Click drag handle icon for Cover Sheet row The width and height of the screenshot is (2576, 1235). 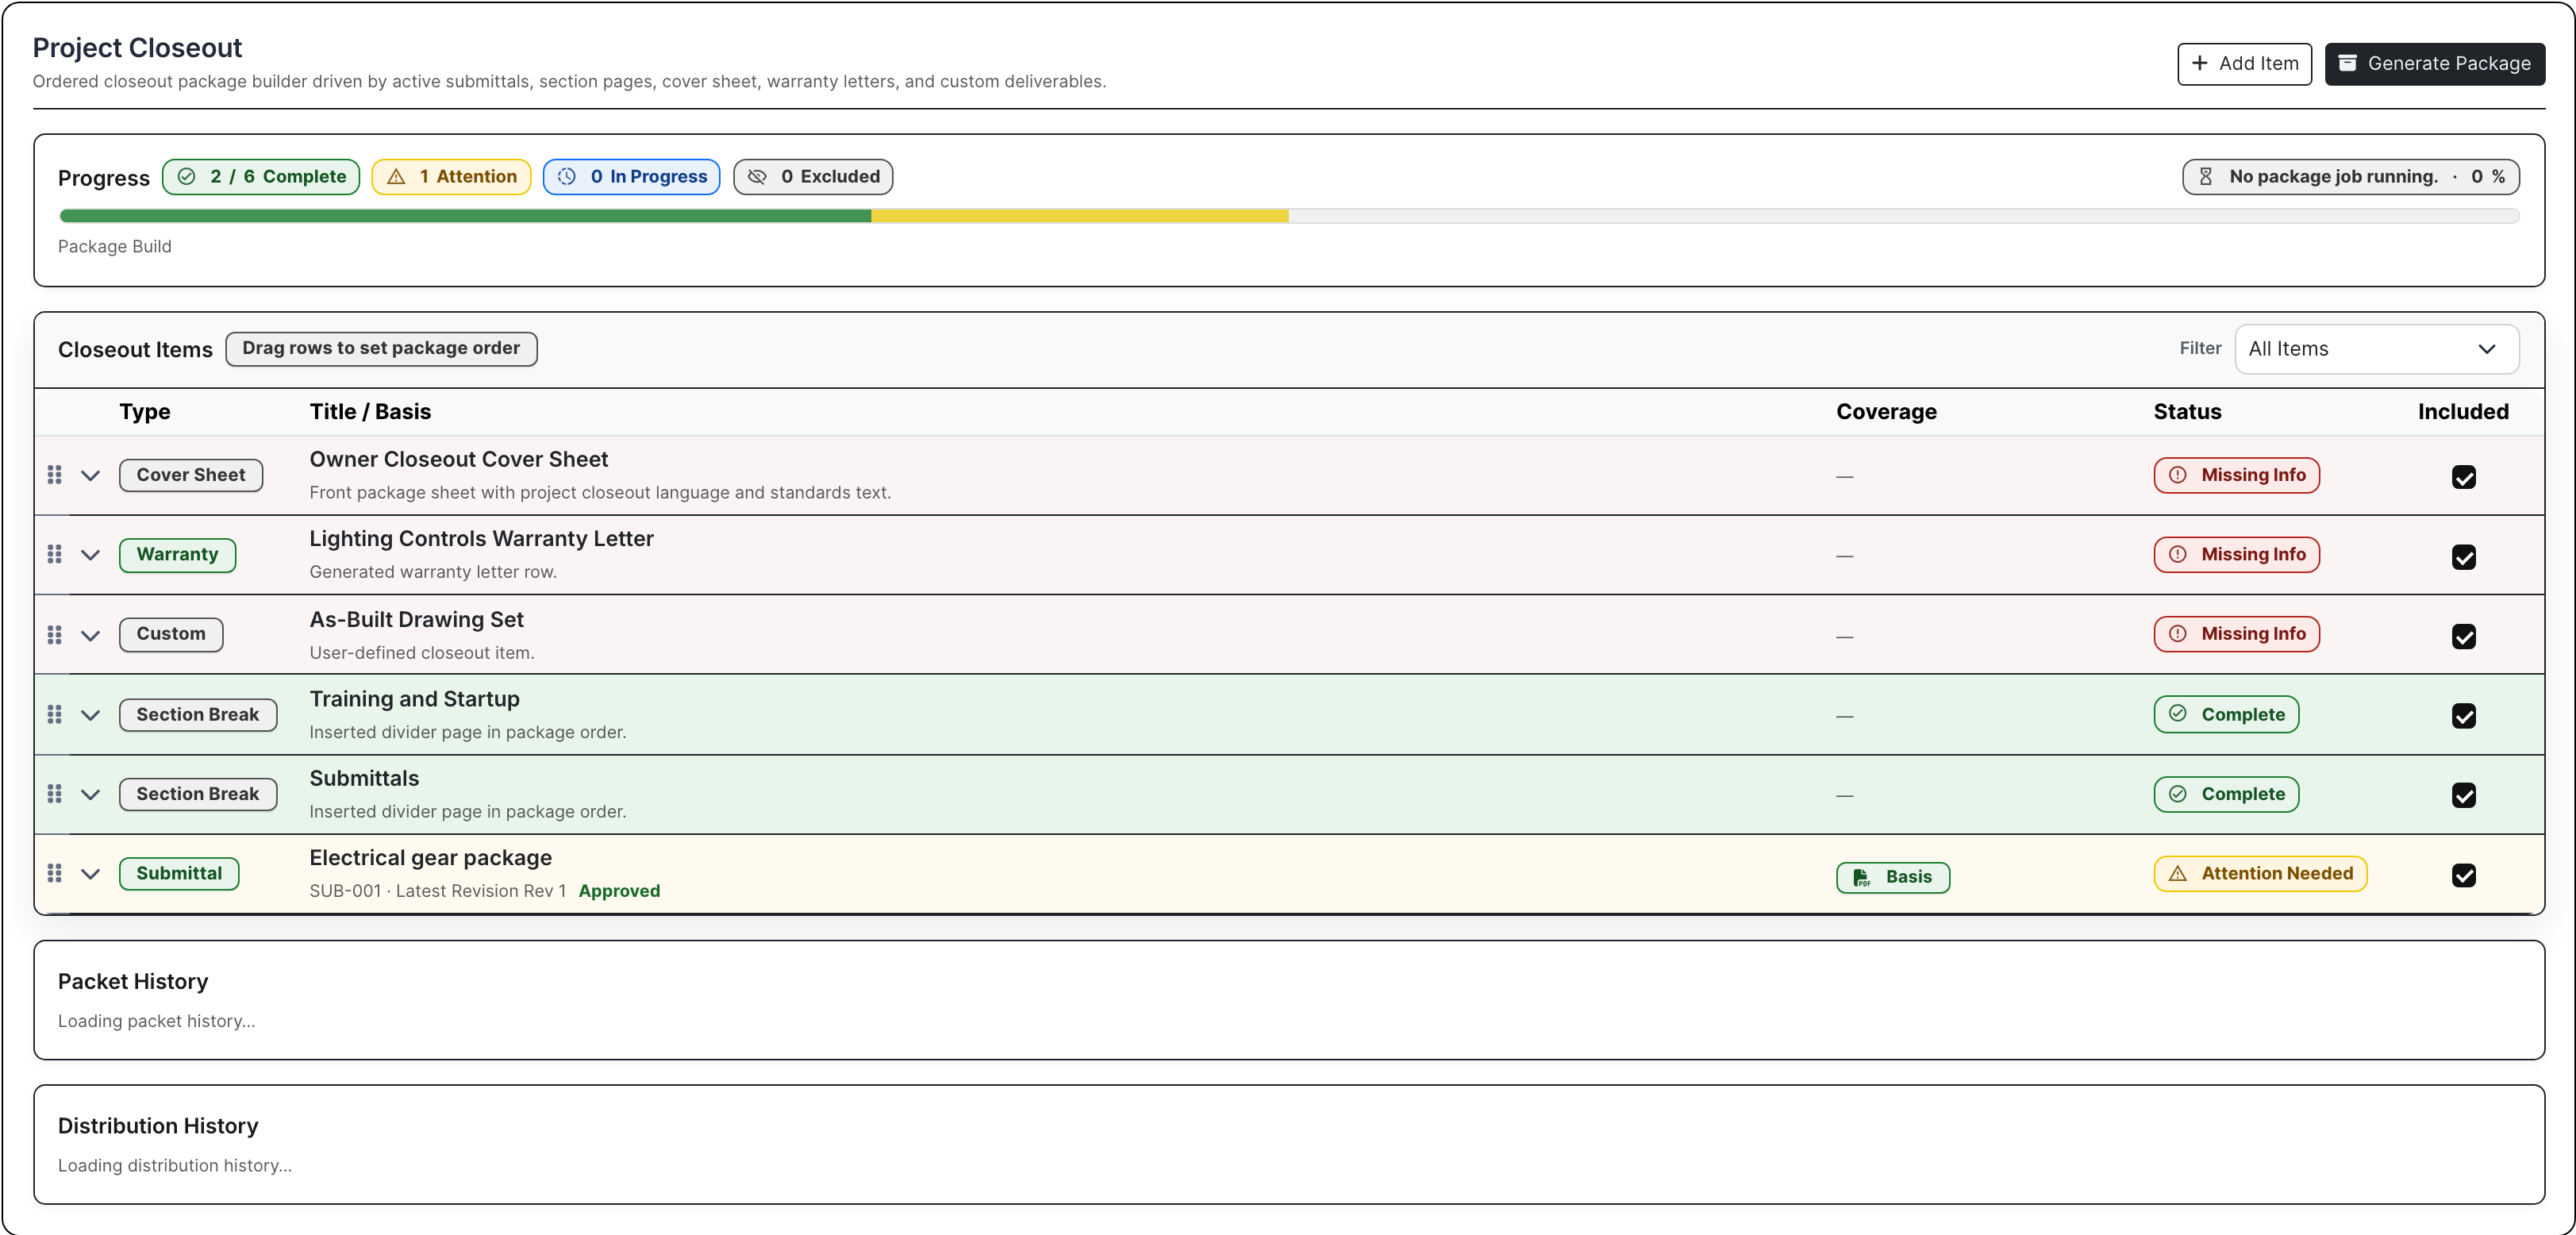pyautogui.click(x=55, y=475)
